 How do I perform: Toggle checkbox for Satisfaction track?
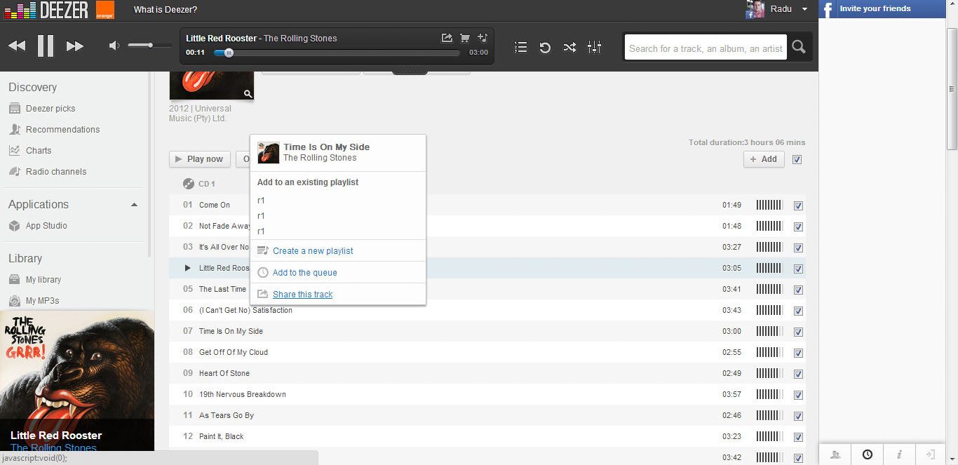[798, 311]
